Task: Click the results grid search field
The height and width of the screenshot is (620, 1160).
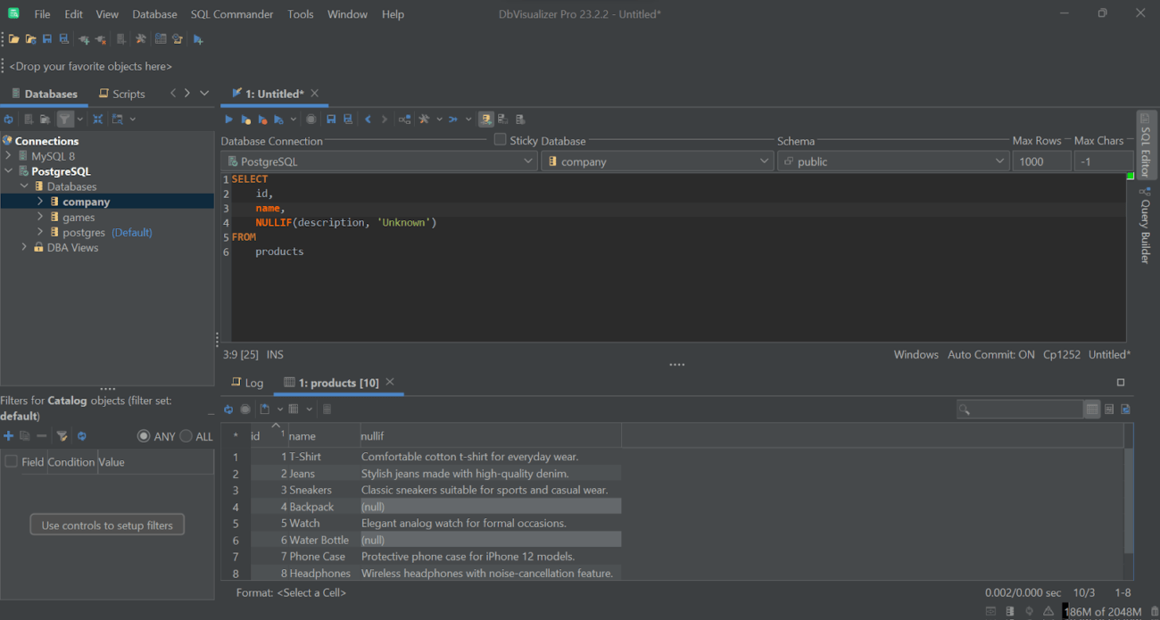Action: pyautogui.click(x=1022, y=409)
